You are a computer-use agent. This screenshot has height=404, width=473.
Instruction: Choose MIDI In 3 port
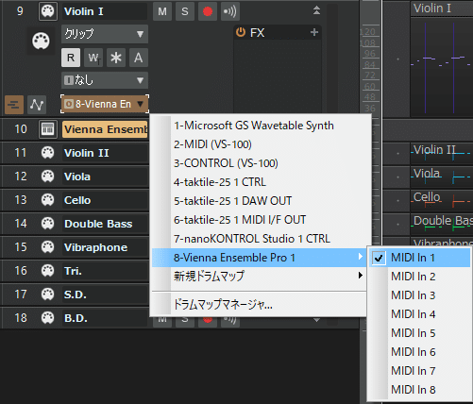(x=420, y=295)
